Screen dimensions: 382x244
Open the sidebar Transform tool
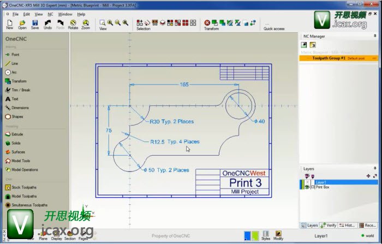coord(16,81)
